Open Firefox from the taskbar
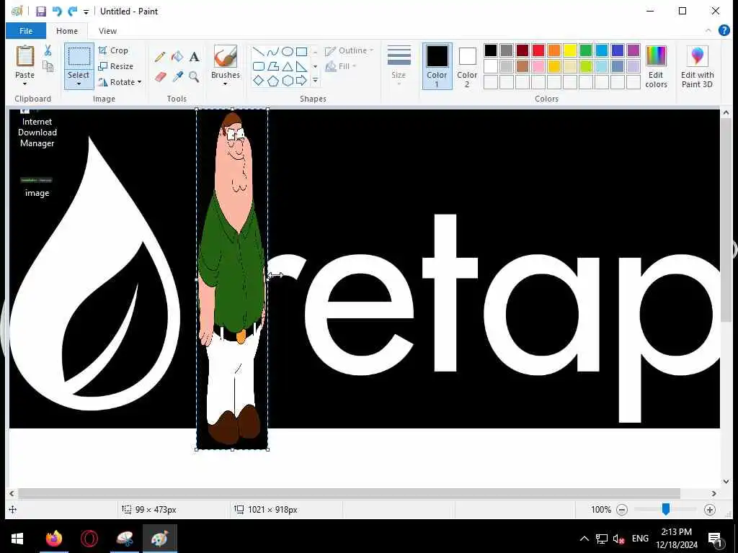The width and height of the screenshot is (738, 553). click(x=54, y=539)
